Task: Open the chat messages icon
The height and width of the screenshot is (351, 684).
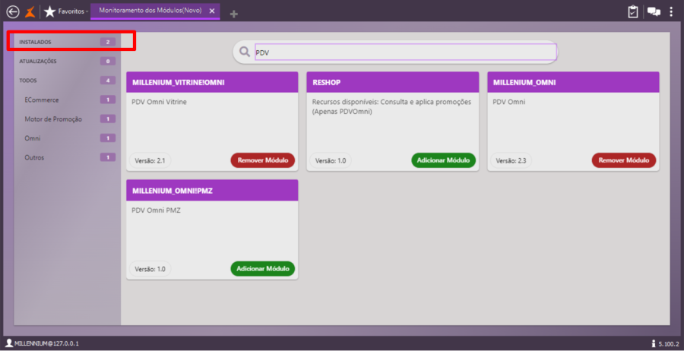Action: pos(654,11)
